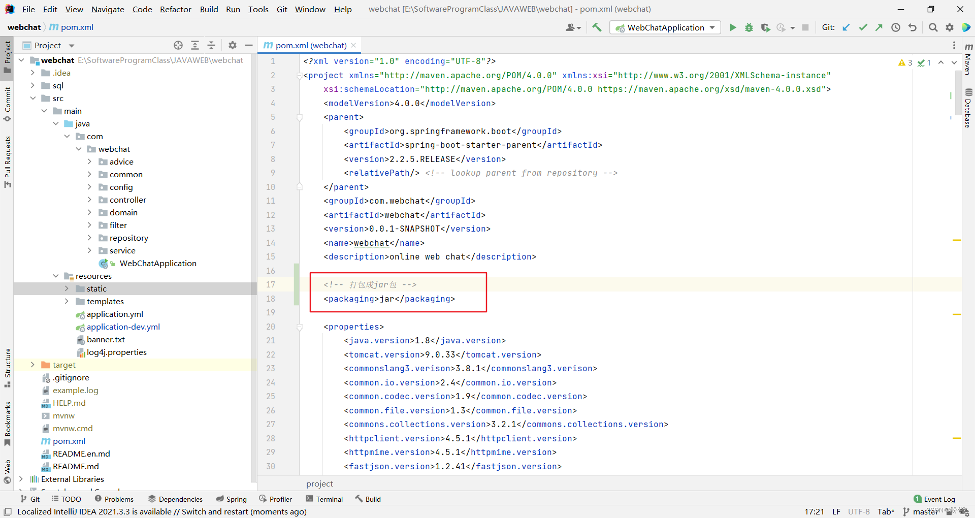Image resolution: width=975 pixels, height=518 pixels.
Task: Click the warnings count inspection indicator
Action: [x=905, y=62]
